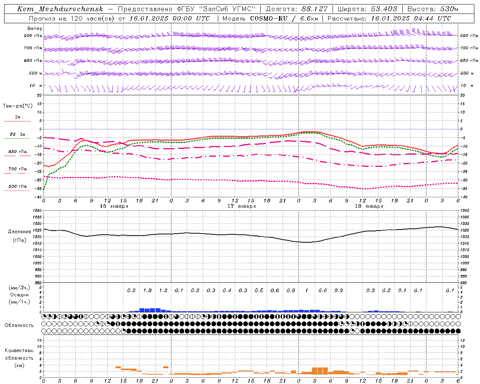
Task: Click the '16 января' date label
Action: pyautogui.click(x=114, y=206)
